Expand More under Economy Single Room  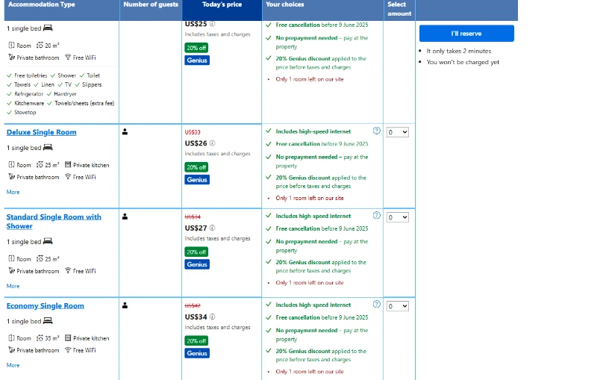pos(13,365)
